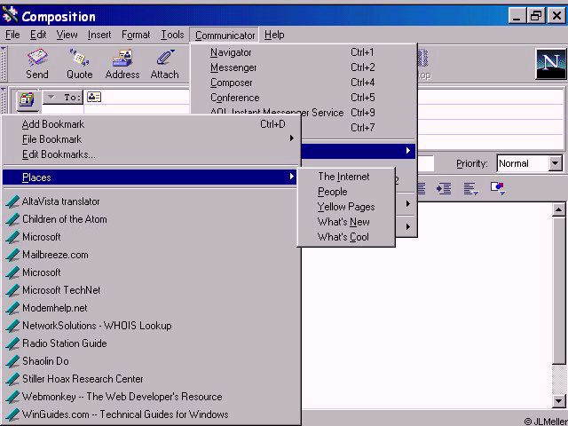Click inside the message body area
The height and width of the screenshot is (426, 568).
point(428,304)
